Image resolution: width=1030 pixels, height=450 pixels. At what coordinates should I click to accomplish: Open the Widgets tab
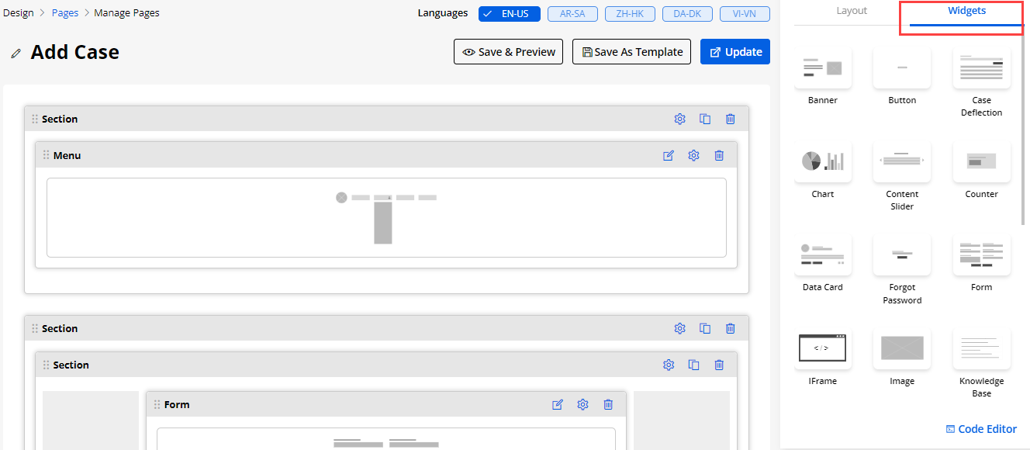[x=966, y=11]
